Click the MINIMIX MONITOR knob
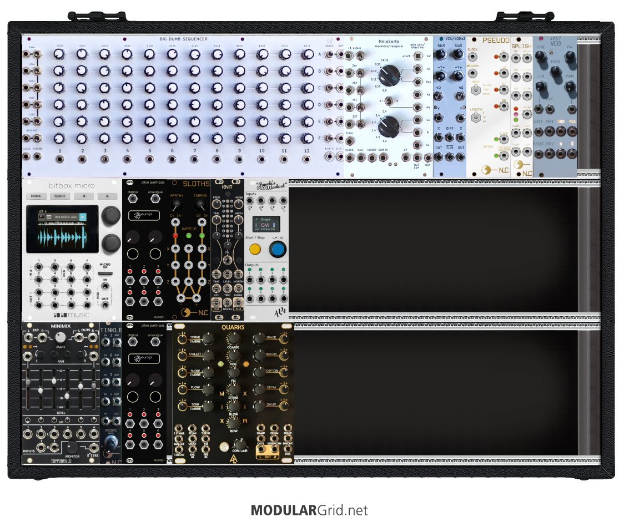This screenshot has width=619, height=522. [x=72, y=448]
